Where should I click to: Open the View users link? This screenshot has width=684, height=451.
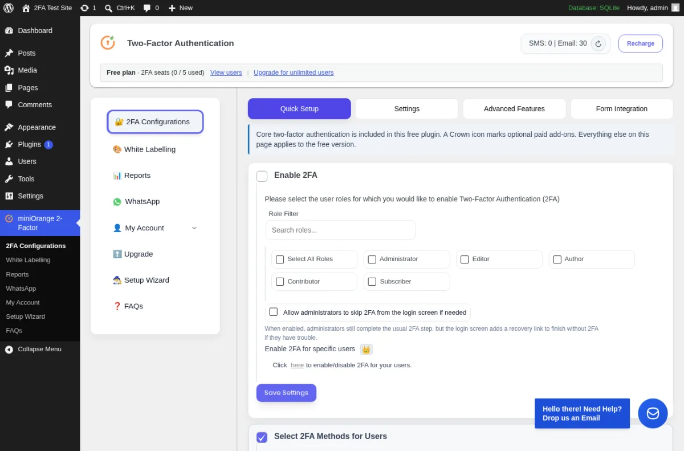point(226,73)
